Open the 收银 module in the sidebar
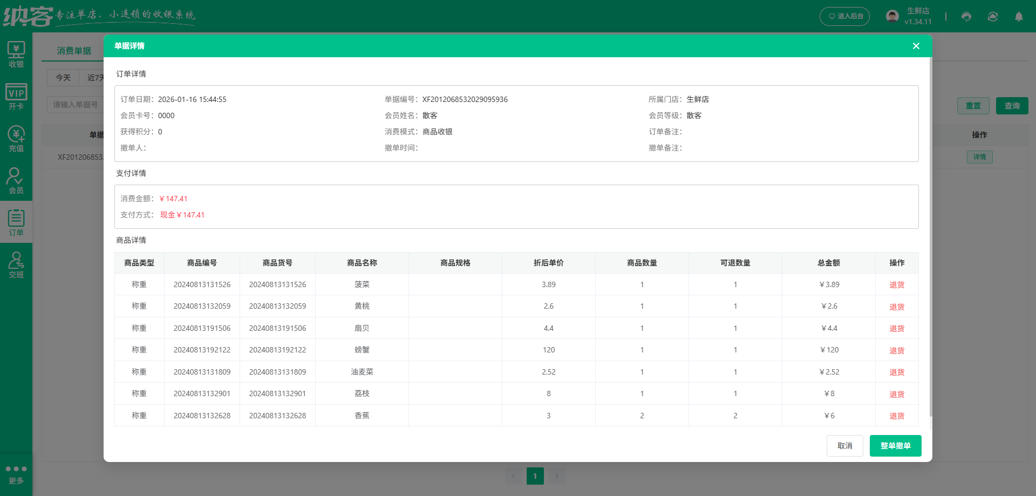This screenshot has height=496, width=1036. [16, 53]
